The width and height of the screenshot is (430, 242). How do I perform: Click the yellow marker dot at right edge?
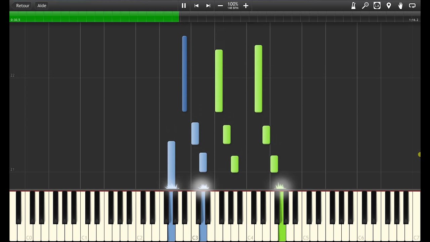(419, 155)
